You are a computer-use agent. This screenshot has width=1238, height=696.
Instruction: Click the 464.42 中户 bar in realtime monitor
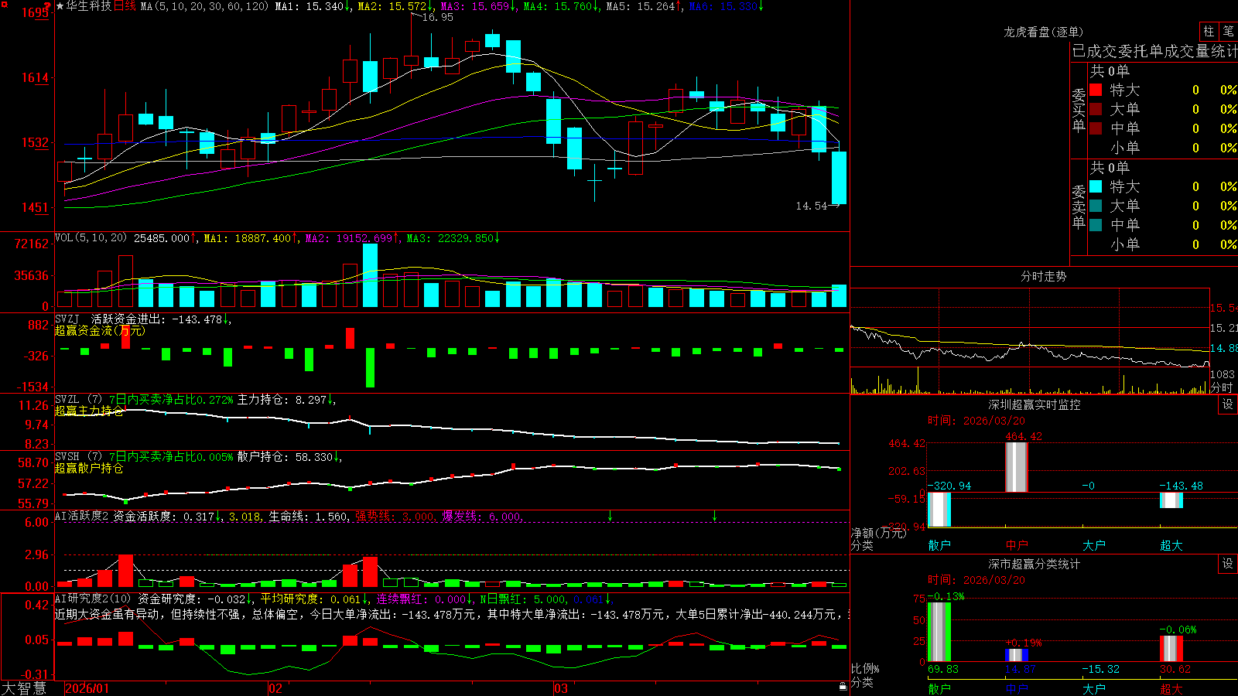click(x=1017, y=467)
